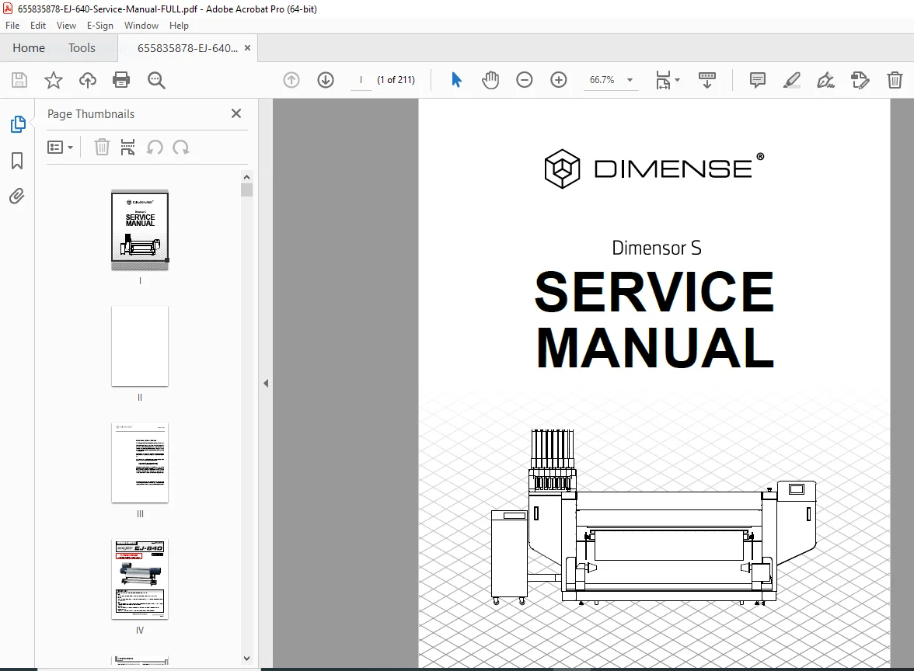Image resolution: width=914 pixels, height=671 pixels.
Task: Rotate page clockwise
Action: pos(180,148)
